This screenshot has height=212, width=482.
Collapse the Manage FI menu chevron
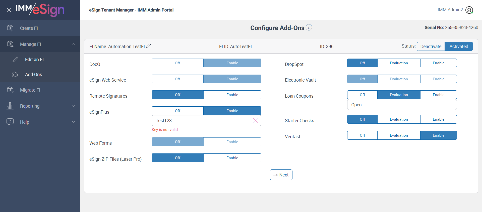coord(73,44)
